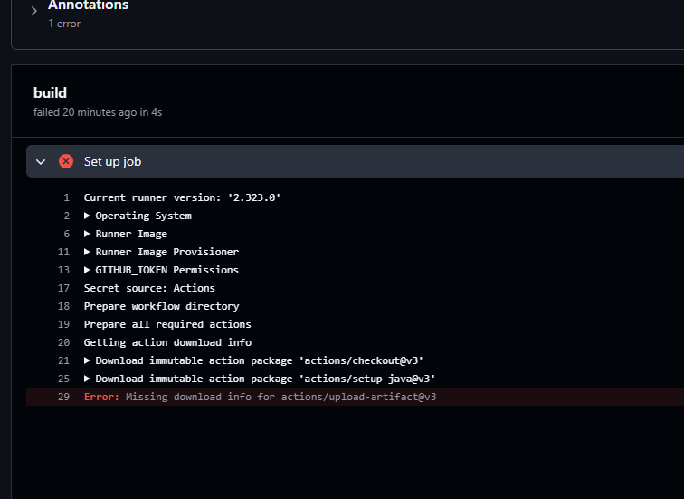Screen dimensions: 684x499
Task: Click log line number 19
Action: pos(63,324)
